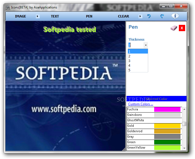Viewport: 195px width, 159px height.
Task: Click the CLEAR menu item
Action: (x=124, y=16)
